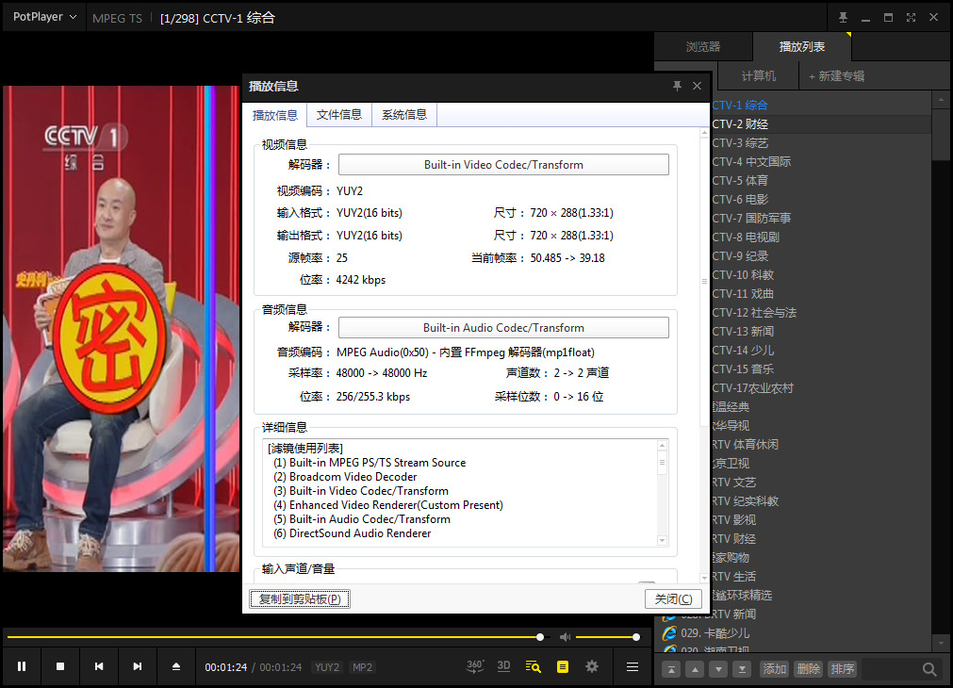Open the playlist search icon
Viewport: 953px width, 688px height.
(533, 666)
